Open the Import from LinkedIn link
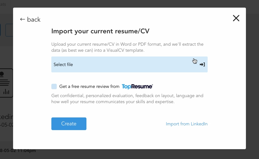The image size is (259, 159). click(187, 124)
